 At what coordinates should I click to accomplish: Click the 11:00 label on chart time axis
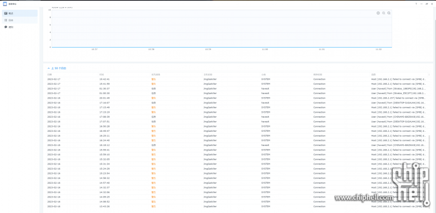(x=265, y=49)
